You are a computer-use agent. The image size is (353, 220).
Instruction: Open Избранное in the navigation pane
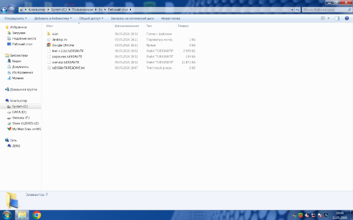tap(18, 27)
